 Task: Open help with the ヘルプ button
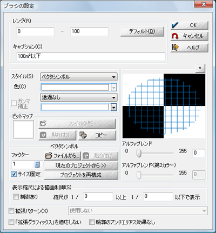pos(190,48)
